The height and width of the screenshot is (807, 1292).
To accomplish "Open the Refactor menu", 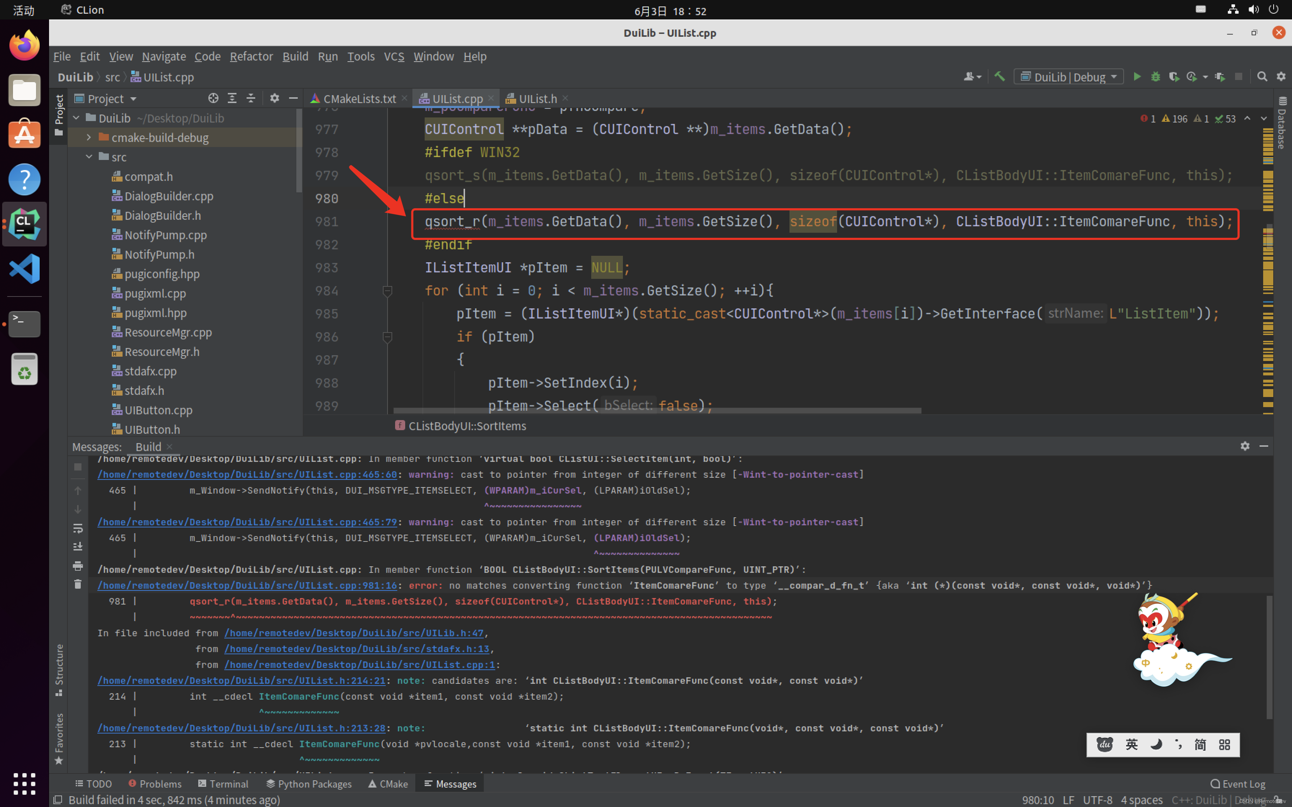I will (251, 56).
